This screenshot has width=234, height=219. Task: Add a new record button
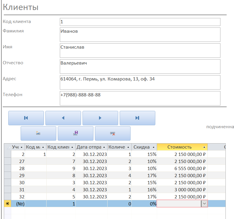point(38,133)
